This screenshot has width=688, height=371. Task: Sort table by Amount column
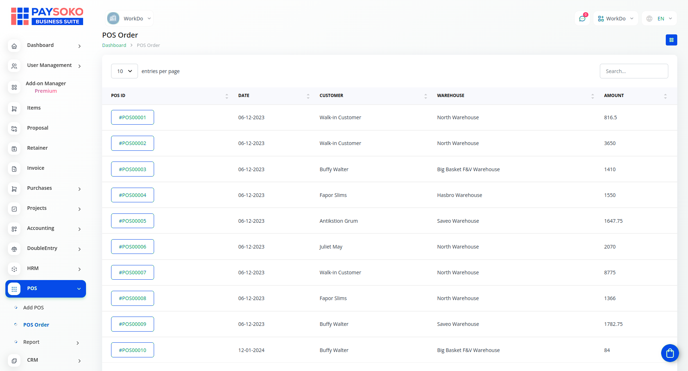(x=665, y=96)
